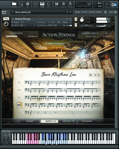Click the ModWheel assignment label
Image resolution: width=119 pixels, height=149 pixels.
[33, 36]
